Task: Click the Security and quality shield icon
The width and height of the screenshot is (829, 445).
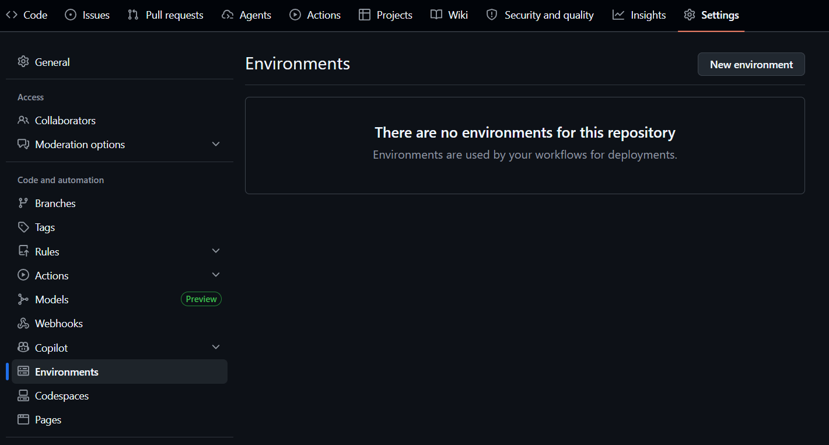Action: pos(492,15)
